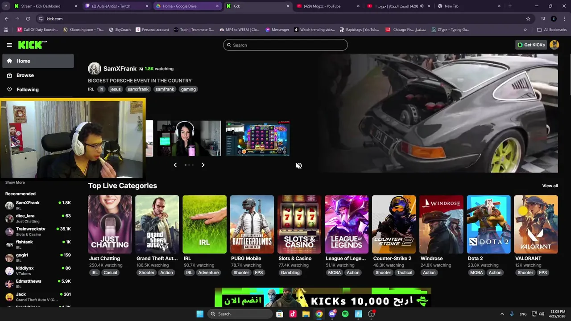Image resolution: width=571 pixels, height=321 pixels.
Task: Switch to the Home - Google Drive tab
Action: click(x=188, y=6)
